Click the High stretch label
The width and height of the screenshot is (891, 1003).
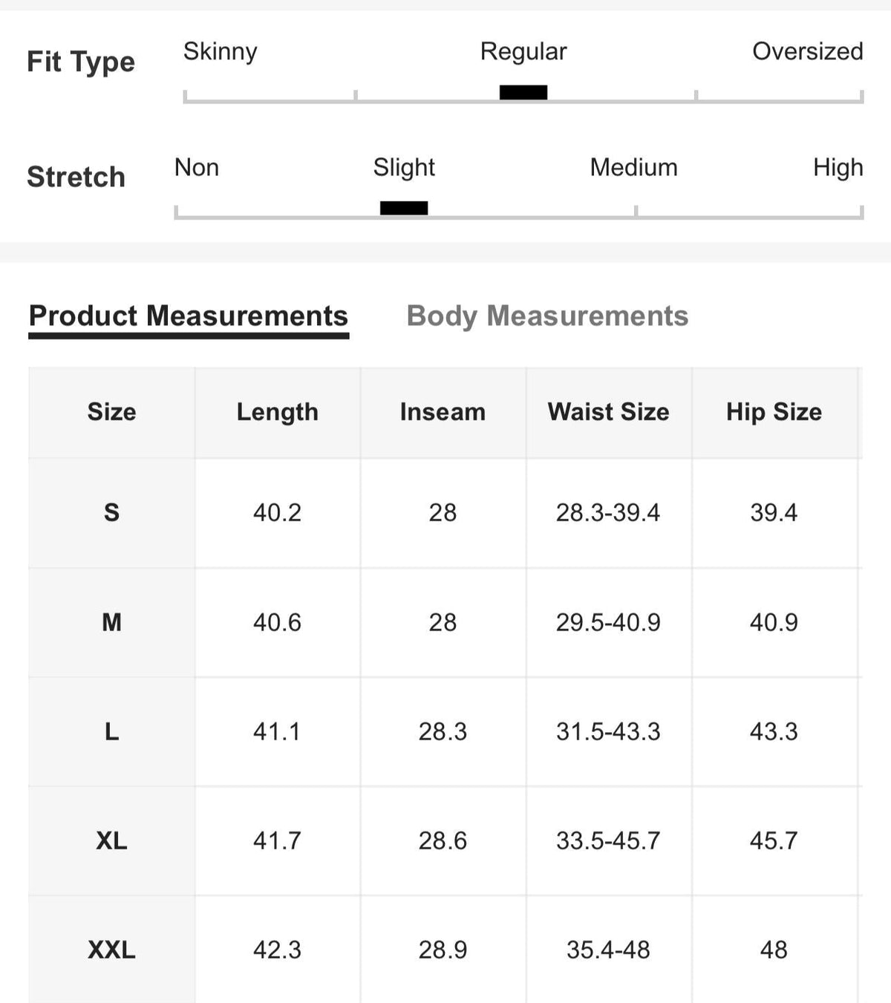pos(838,167)
